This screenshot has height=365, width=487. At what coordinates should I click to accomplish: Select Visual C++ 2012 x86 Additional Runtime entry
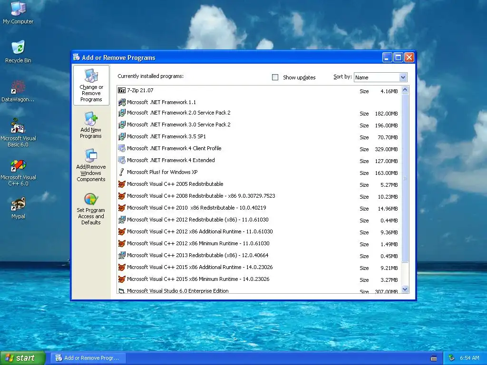click(x=200, y=231)
